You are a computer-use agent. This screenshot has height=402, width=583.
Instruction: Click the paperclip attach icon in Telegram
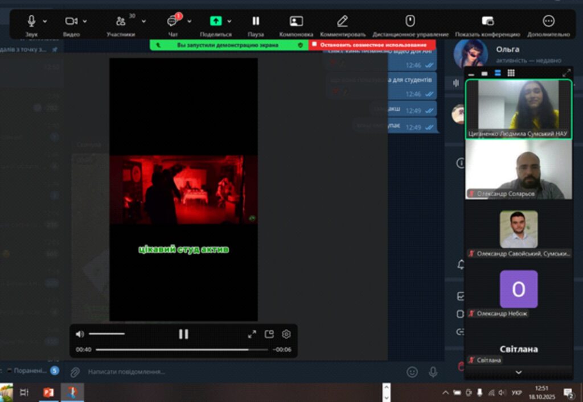[75, 372]
